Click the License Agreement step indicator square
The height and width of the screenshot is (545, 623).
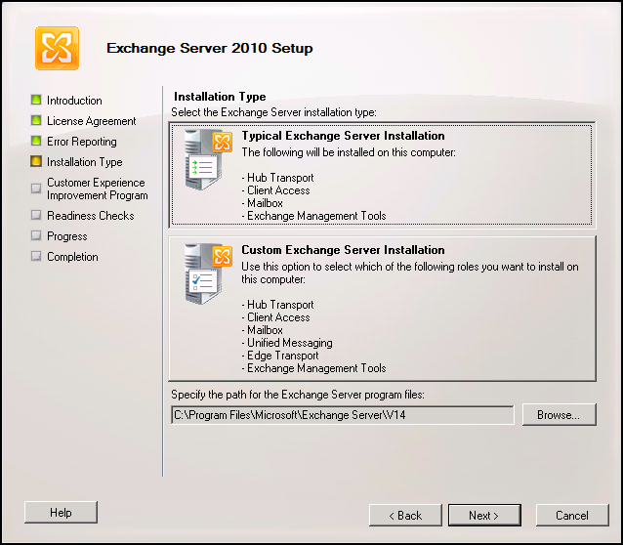tap(36, 120)
